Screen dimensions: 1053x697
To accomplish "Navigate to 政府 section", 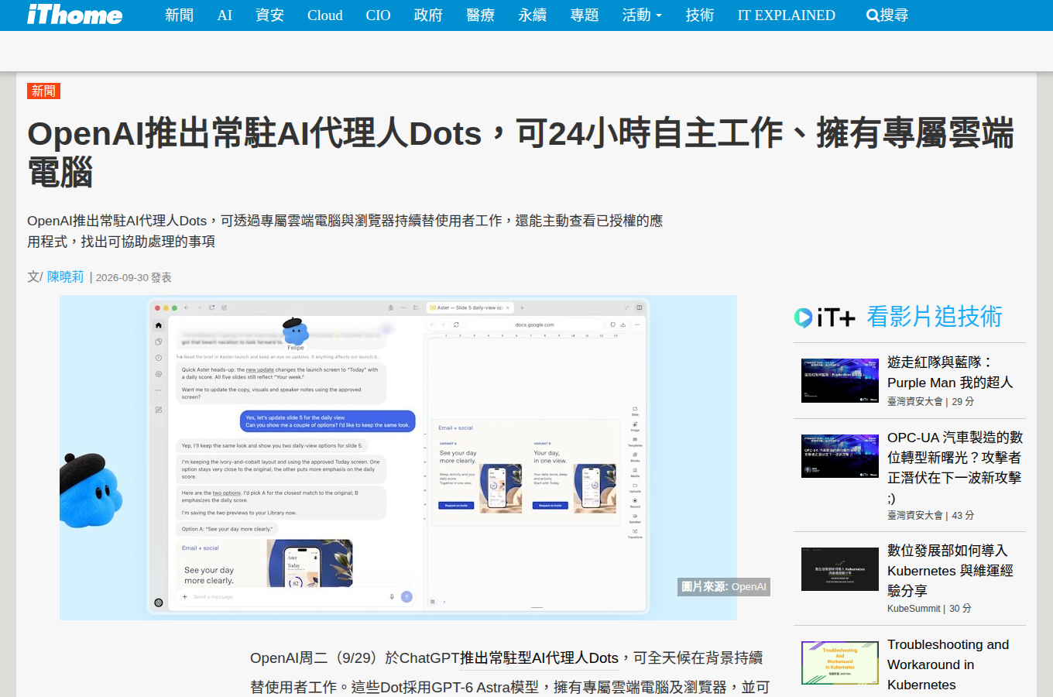I will tap(428, 15).
